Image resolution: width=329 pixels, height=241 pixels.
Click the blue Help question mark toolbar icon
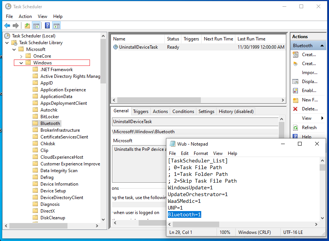tap(47, 26)
